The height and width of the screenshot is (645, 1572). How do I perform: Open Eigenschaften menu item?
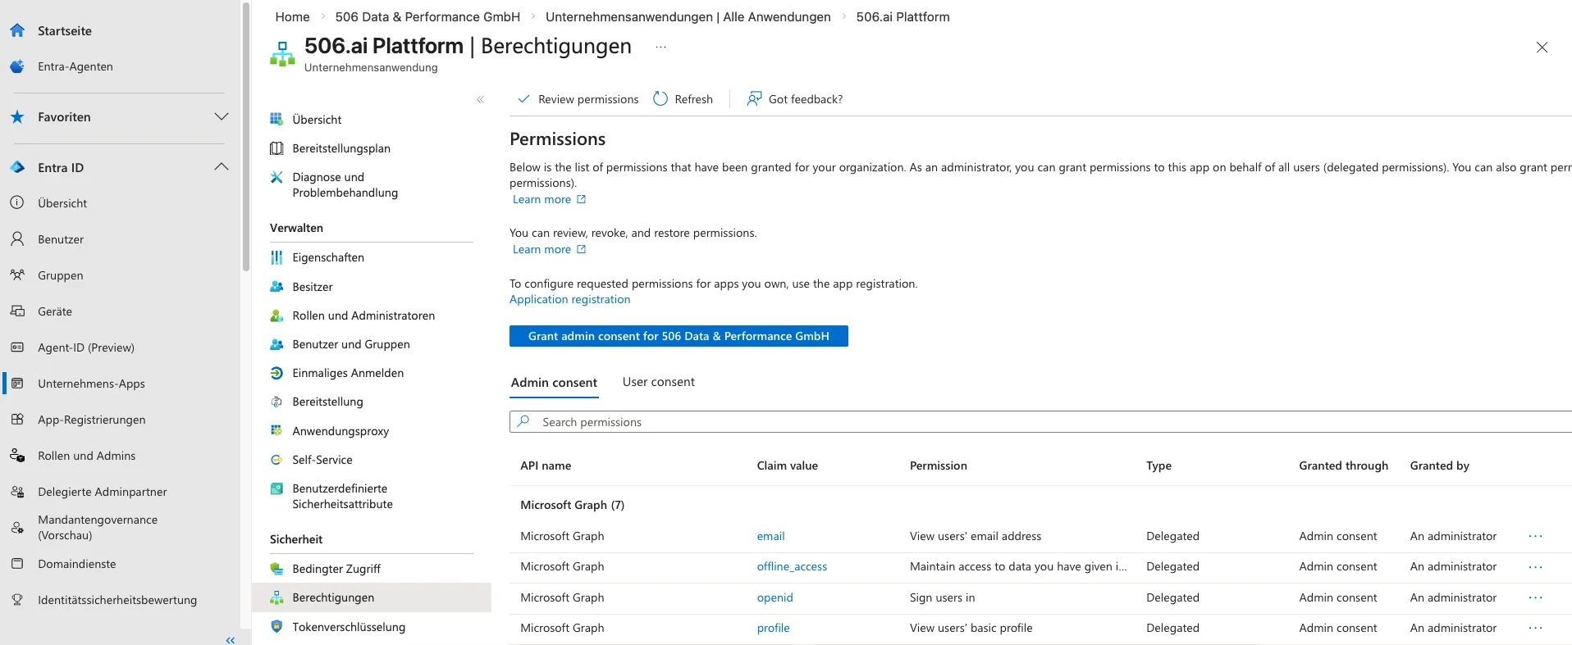pyautogui.click(x=328, y=257)
